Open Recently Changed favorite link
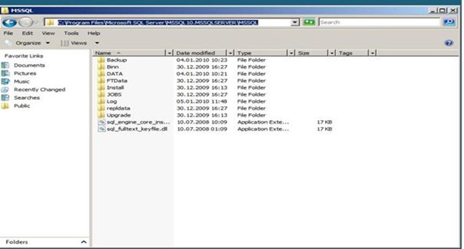This screenshot has width=464, height=249. coord(39,90)
